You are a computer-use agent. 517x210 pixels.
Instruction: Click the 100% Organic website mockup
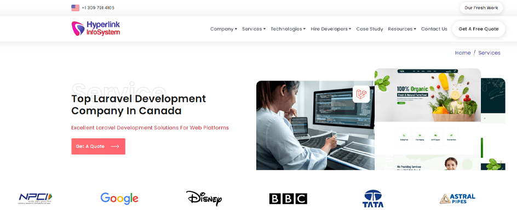[428, 119]
